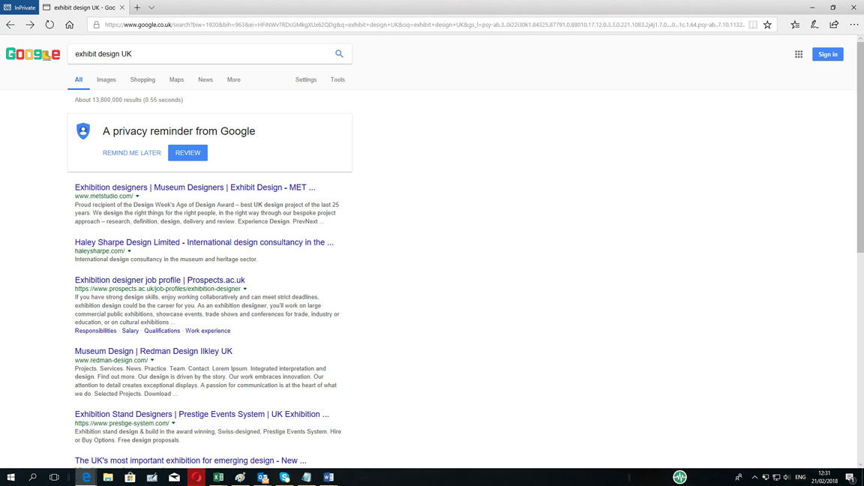The height and width of the screenshot is (486, 864).
Task: Expand dropdown arrow next to www.metstudio.com
Action: (138, 196)
